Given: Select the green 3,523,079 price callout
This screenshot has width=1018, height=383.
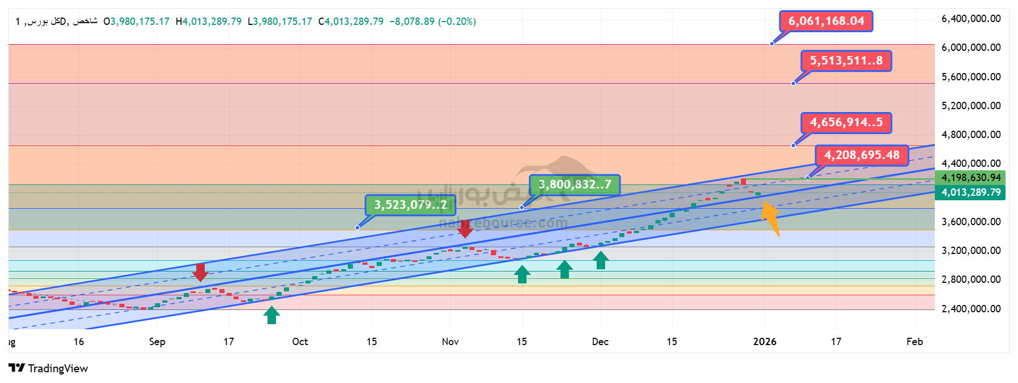Looking at the screenshot, I should (x=410, y=205).
